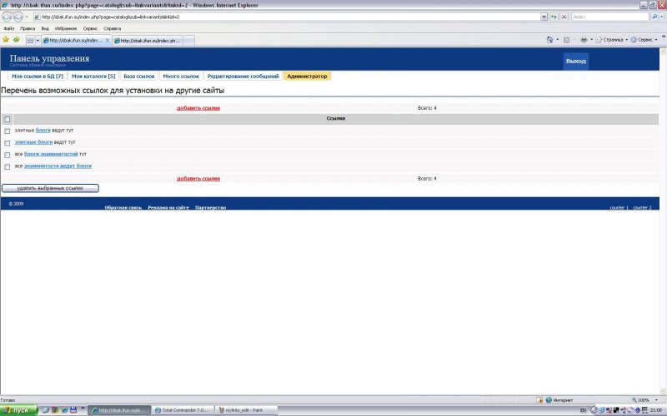Toggle the select-all checkbox in table header
The width and height of the screenshot is (667, 416).
(x=8, y=119)
